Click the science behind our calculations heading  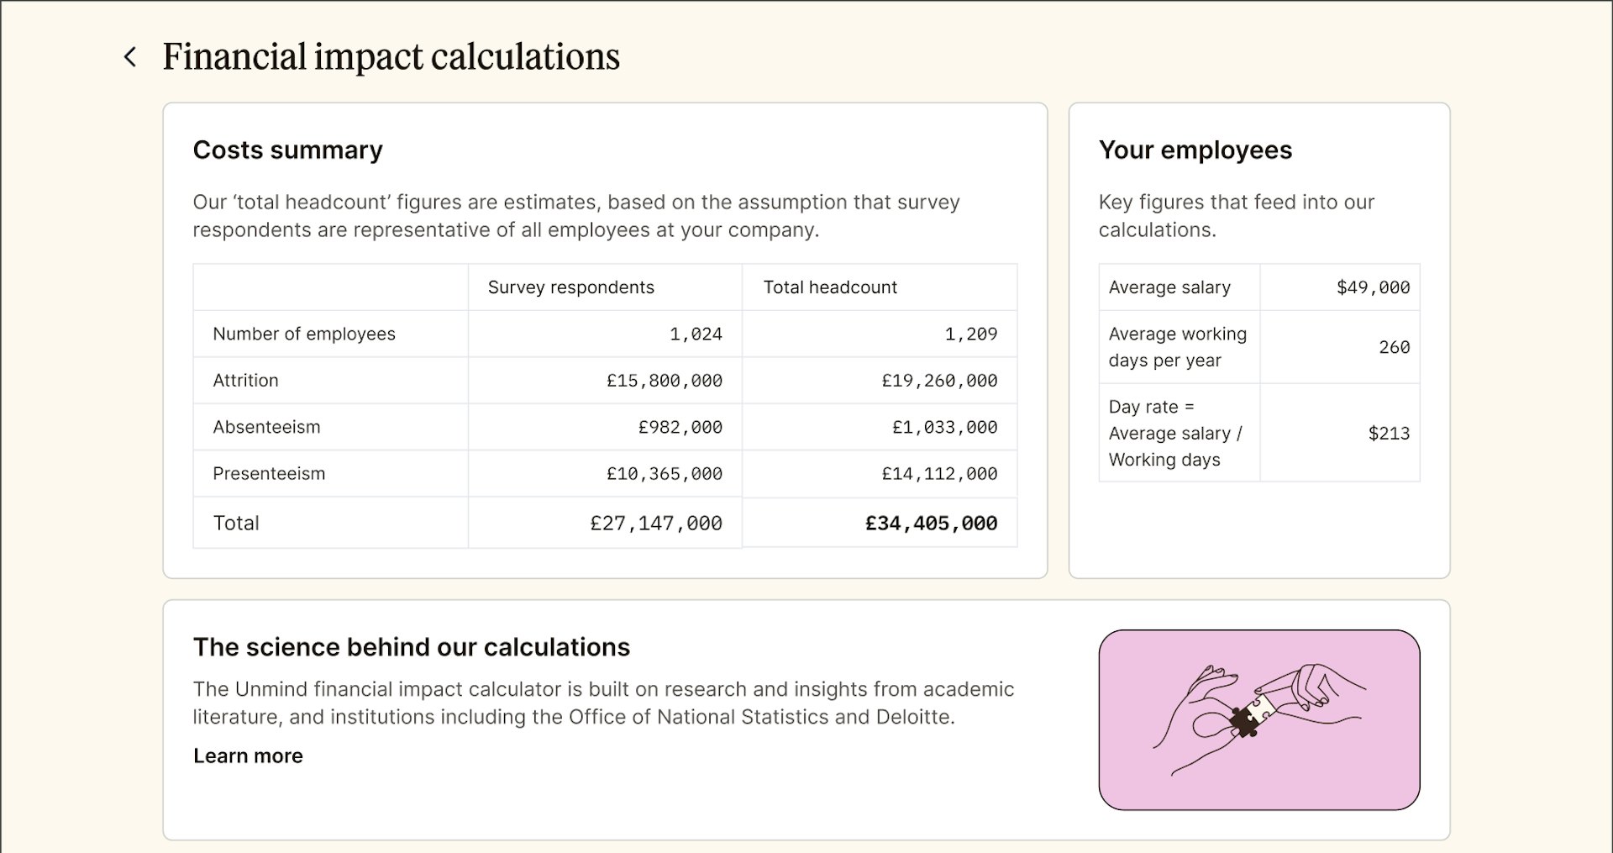pyautogui.click(x=411, y=647)
